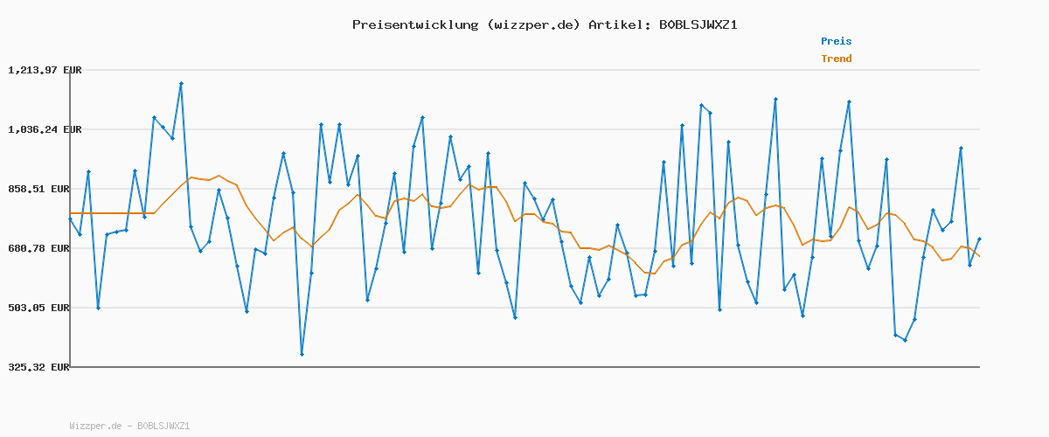Click the left start of the orange Trend line

click(x=70, y=213)
